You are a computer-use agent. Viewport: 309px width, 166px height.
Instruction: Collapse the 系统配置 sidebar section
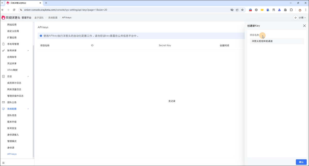(28, 109)
